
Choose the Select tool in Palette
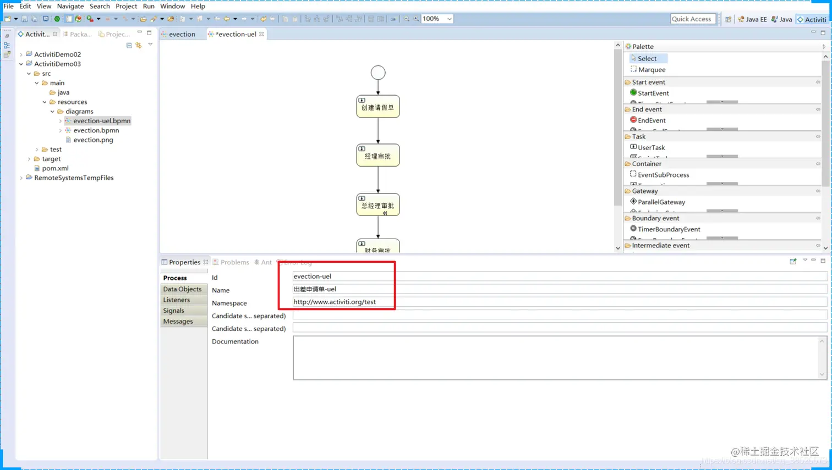(x=648, y=58)
